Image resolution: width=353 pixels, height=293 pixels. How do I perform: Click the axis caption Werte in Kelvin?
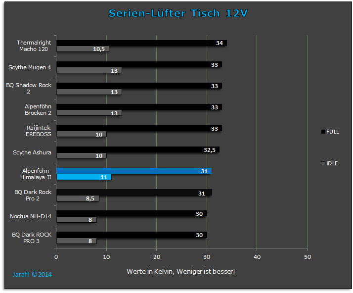click(x=181, y=272)
